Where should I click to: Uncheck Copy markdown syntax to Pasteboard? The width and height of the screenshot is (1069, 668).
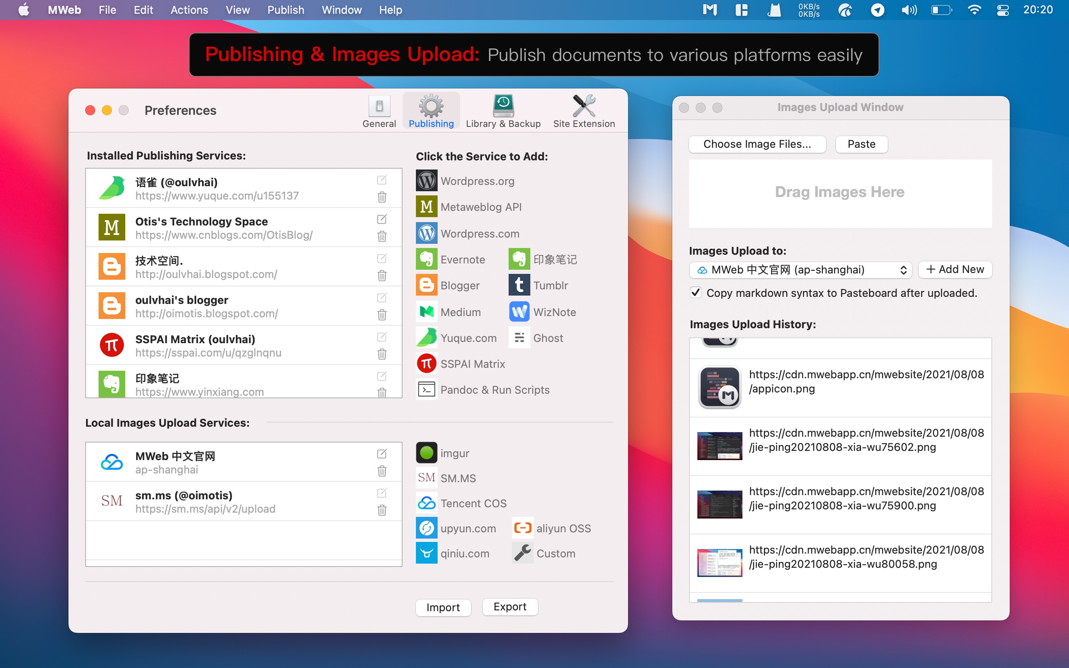coord(696,293)
